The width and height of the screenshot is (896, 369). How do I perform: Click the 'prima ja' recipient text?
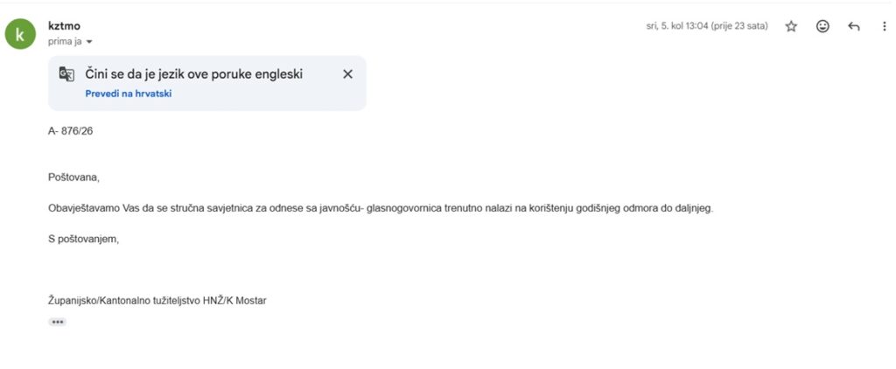point(65,42)
